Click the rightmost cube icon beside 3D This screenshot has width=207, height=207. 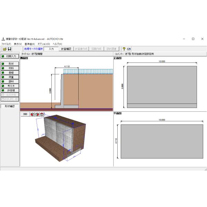tap(42, 114)
